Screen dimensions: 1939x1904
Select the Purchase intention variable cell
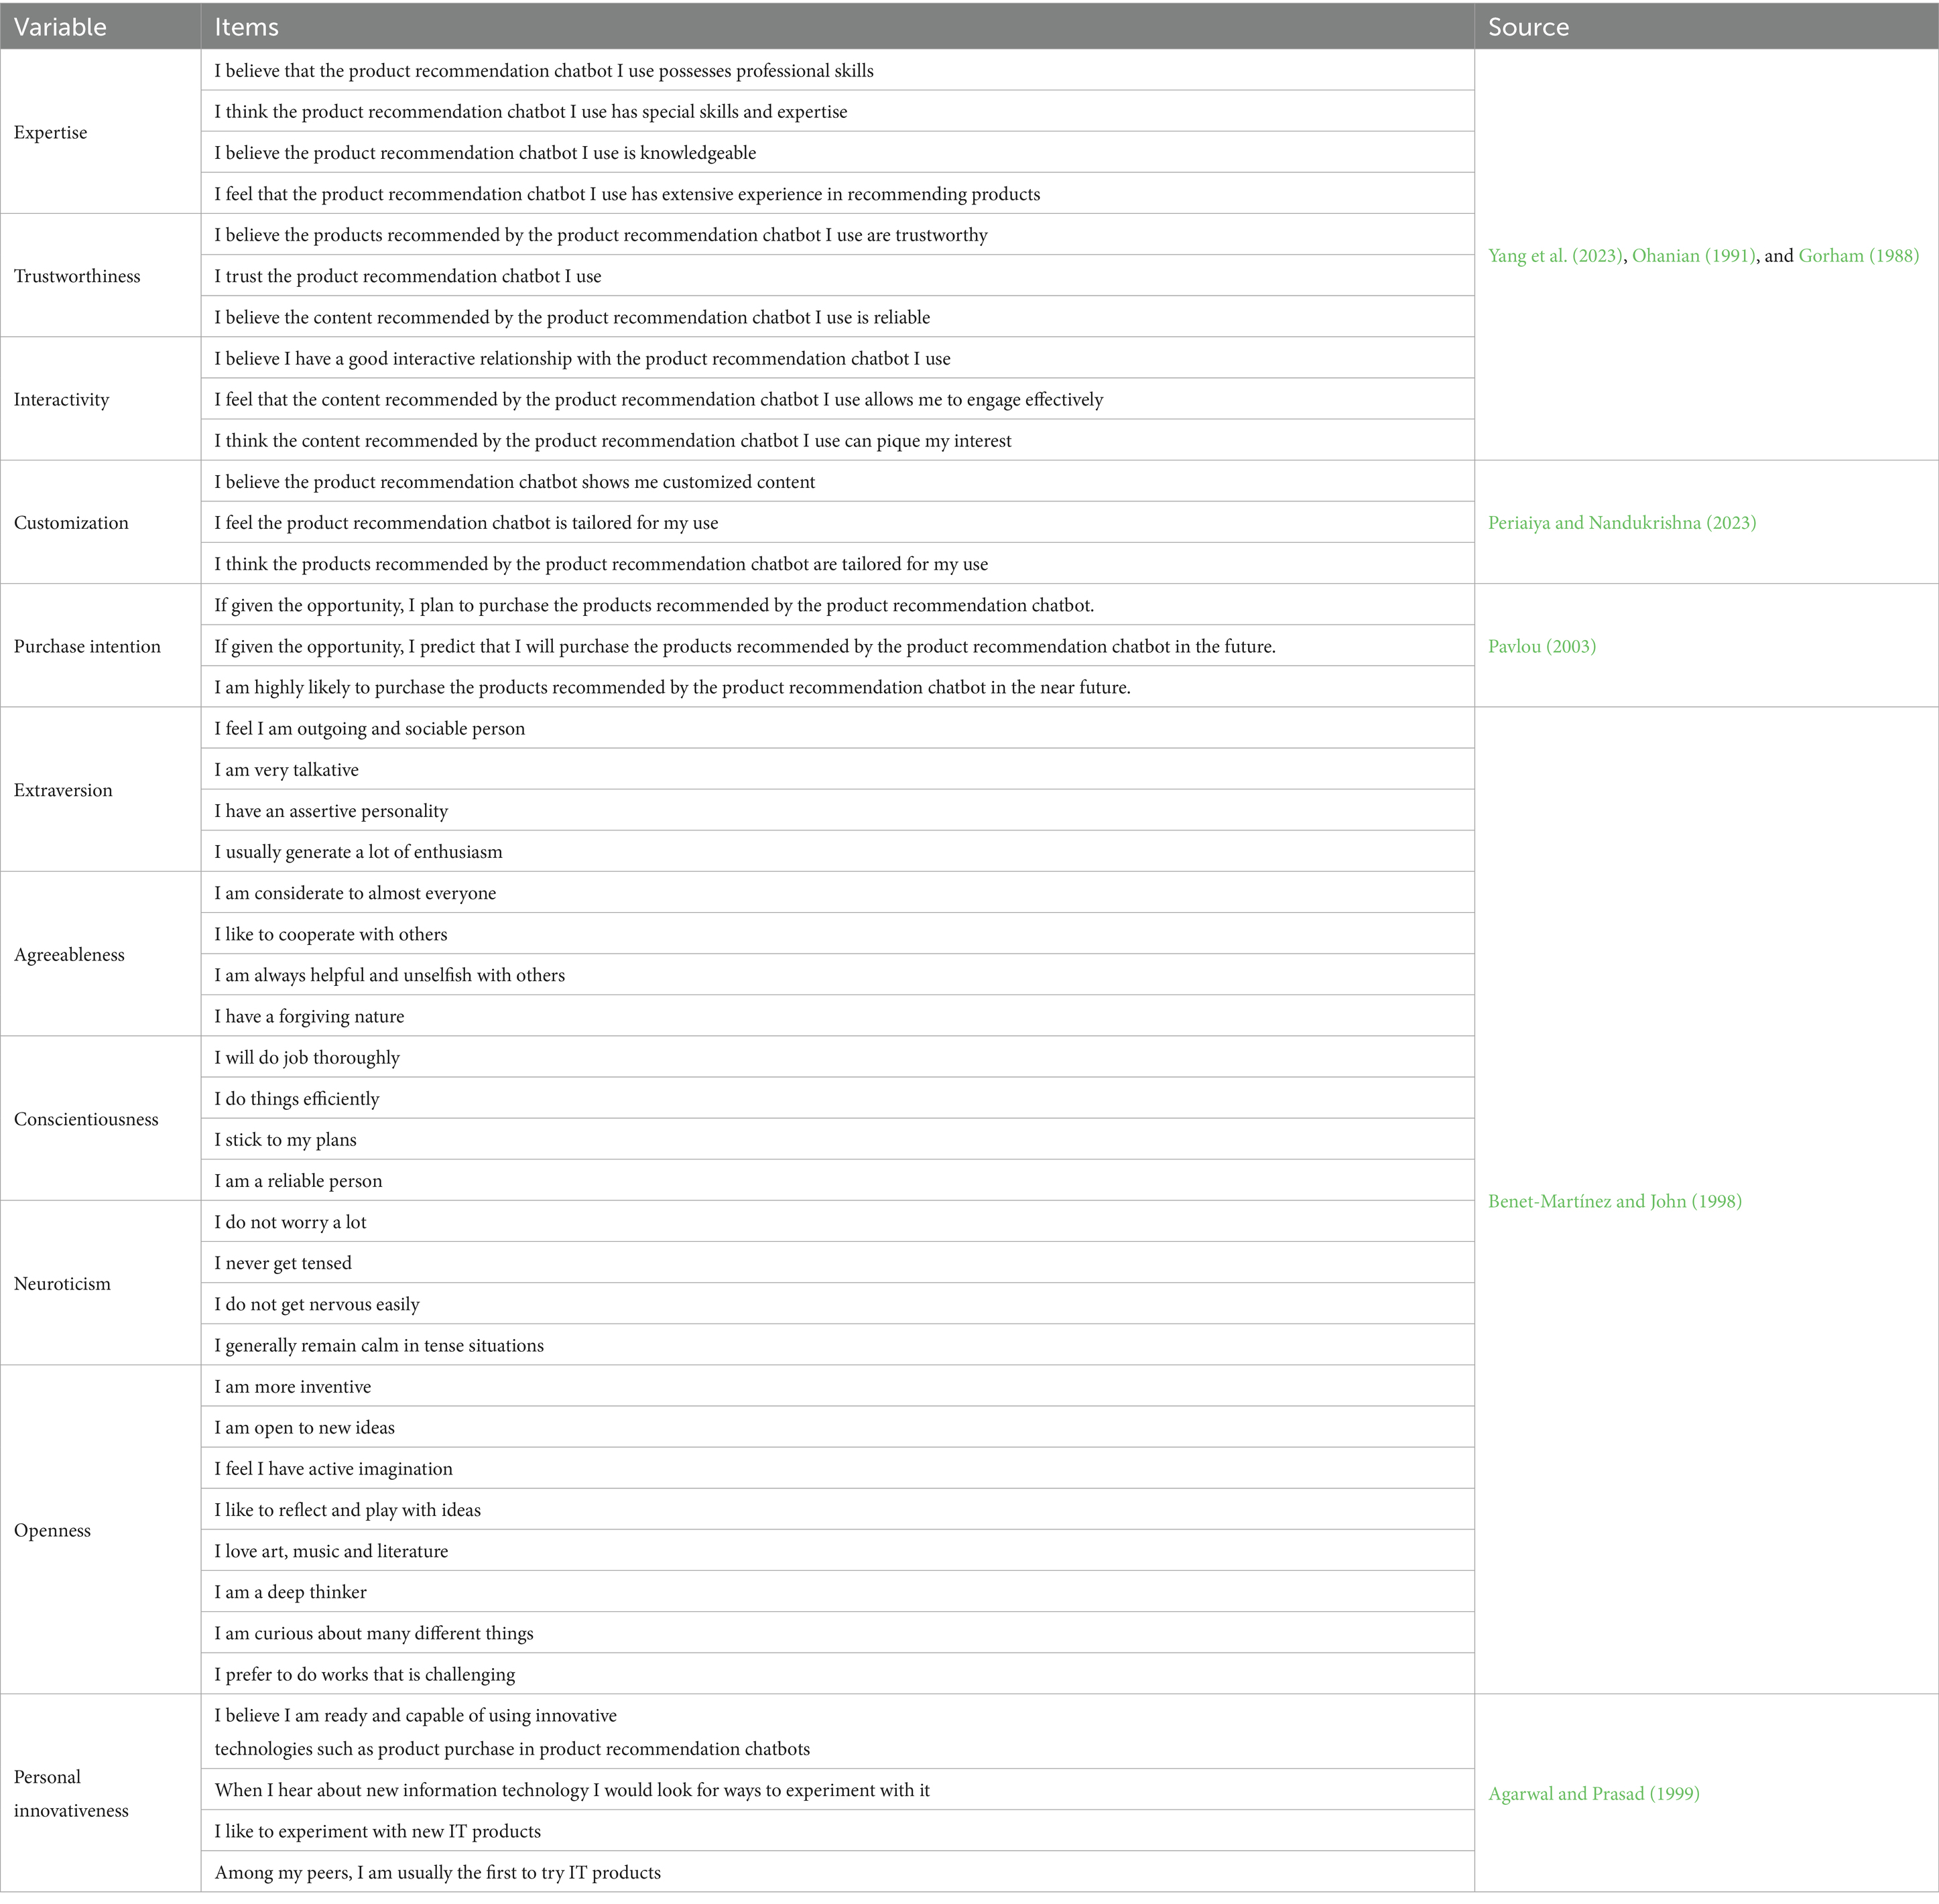click(x=100, y=646)
